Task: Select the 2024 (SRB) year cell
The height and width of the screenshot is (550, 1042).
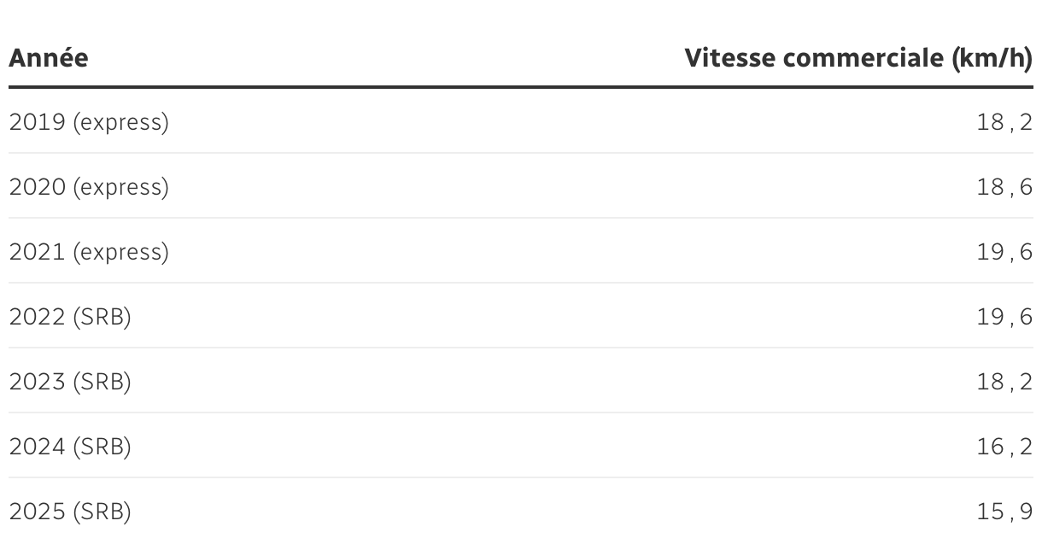Action: (70, 447)
